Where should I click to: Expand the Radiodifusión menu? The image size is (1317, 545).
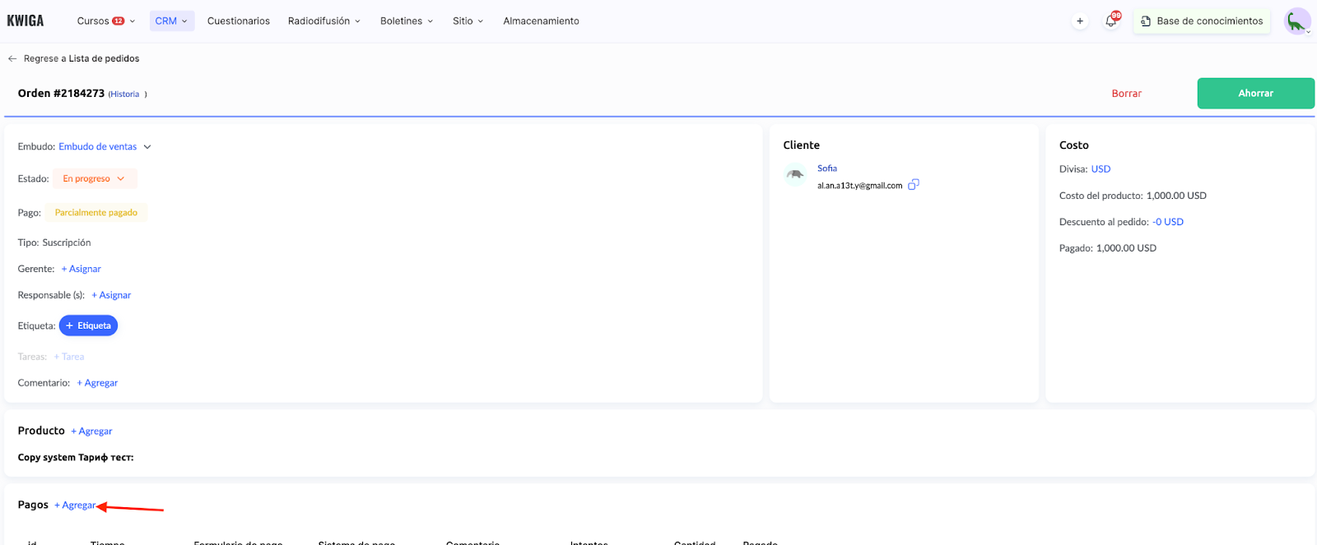pyautogui.click(x=324, y=21)
